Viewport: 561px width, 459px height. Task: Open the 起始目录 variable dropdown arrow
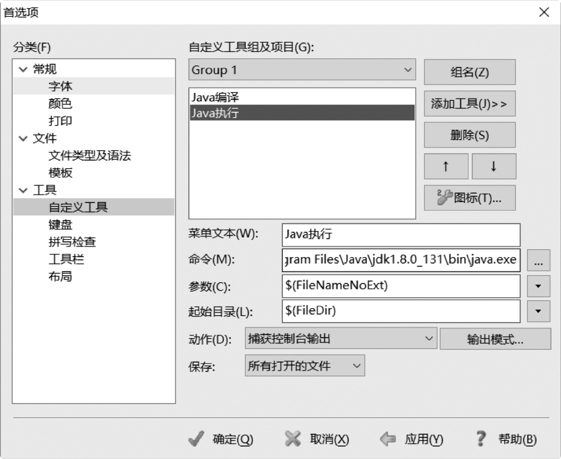[539, 311]
